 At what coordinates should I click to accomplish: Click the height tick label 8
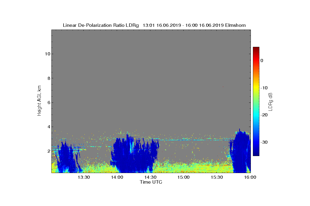49,78
